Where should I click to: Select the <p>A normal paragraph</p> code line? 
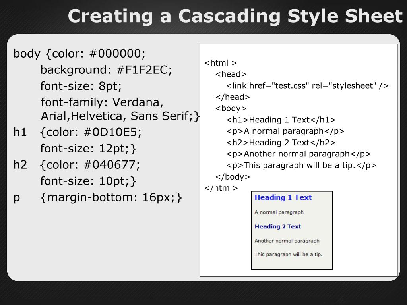point(285,131)
